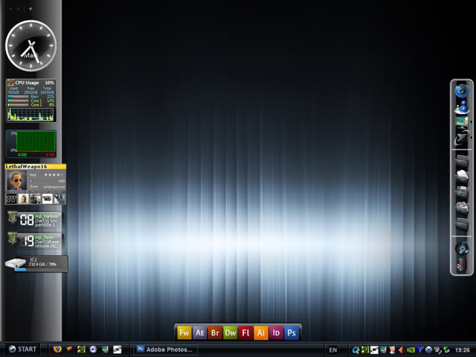Click the NVIDIA system tray icon

(411, 350)
